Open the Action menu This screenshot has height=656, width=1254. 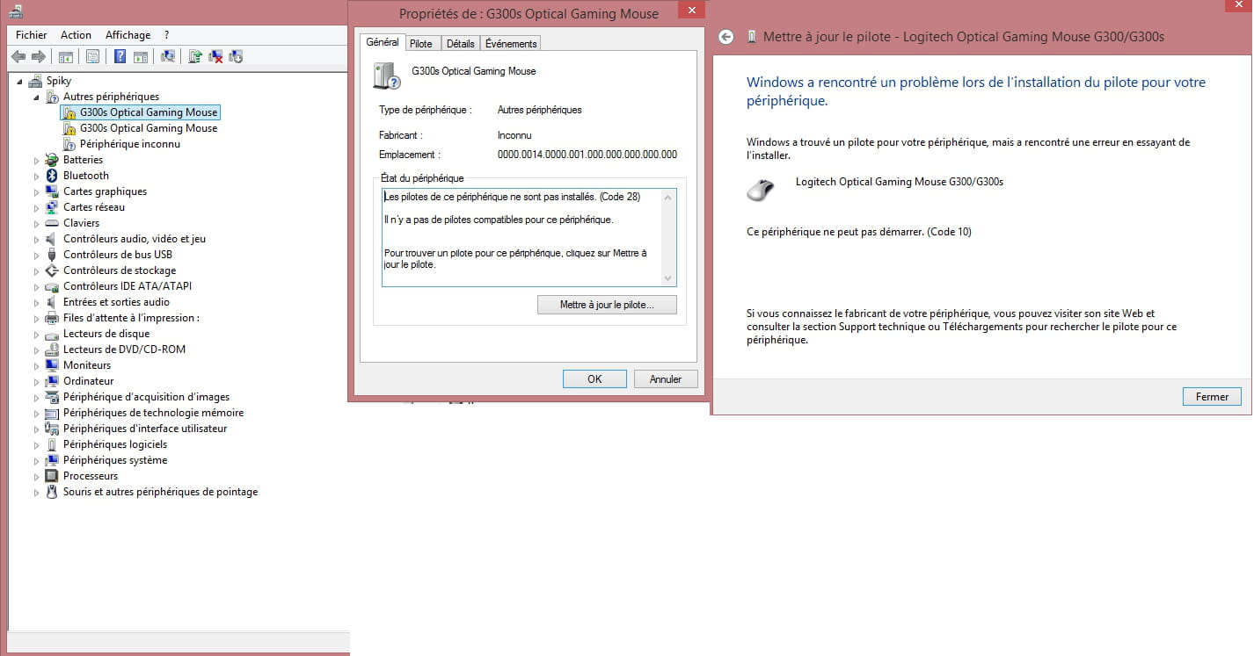pyautogui.click(x=77, y=35)
